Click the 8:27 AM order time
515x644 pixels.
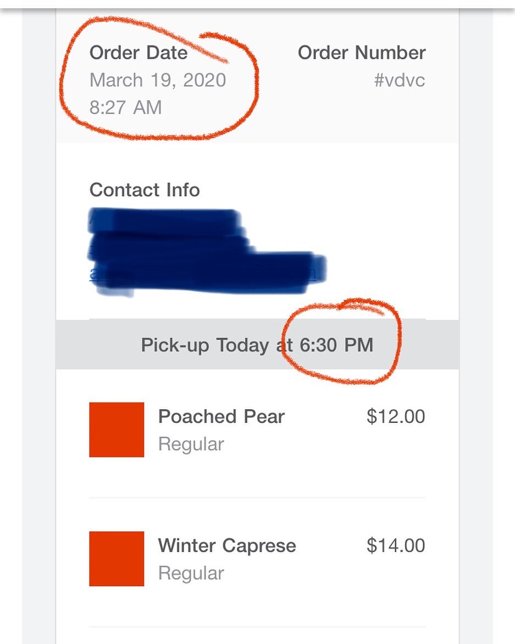coord(125,107)
